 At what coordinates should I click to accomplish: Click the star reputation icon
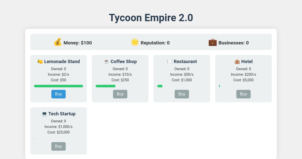click(135, 42)
